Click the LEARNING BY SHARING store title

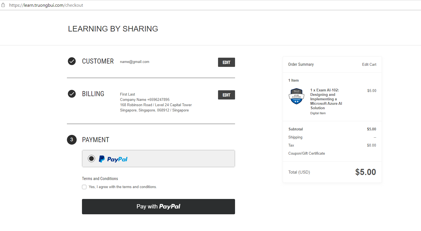[113, 29]
